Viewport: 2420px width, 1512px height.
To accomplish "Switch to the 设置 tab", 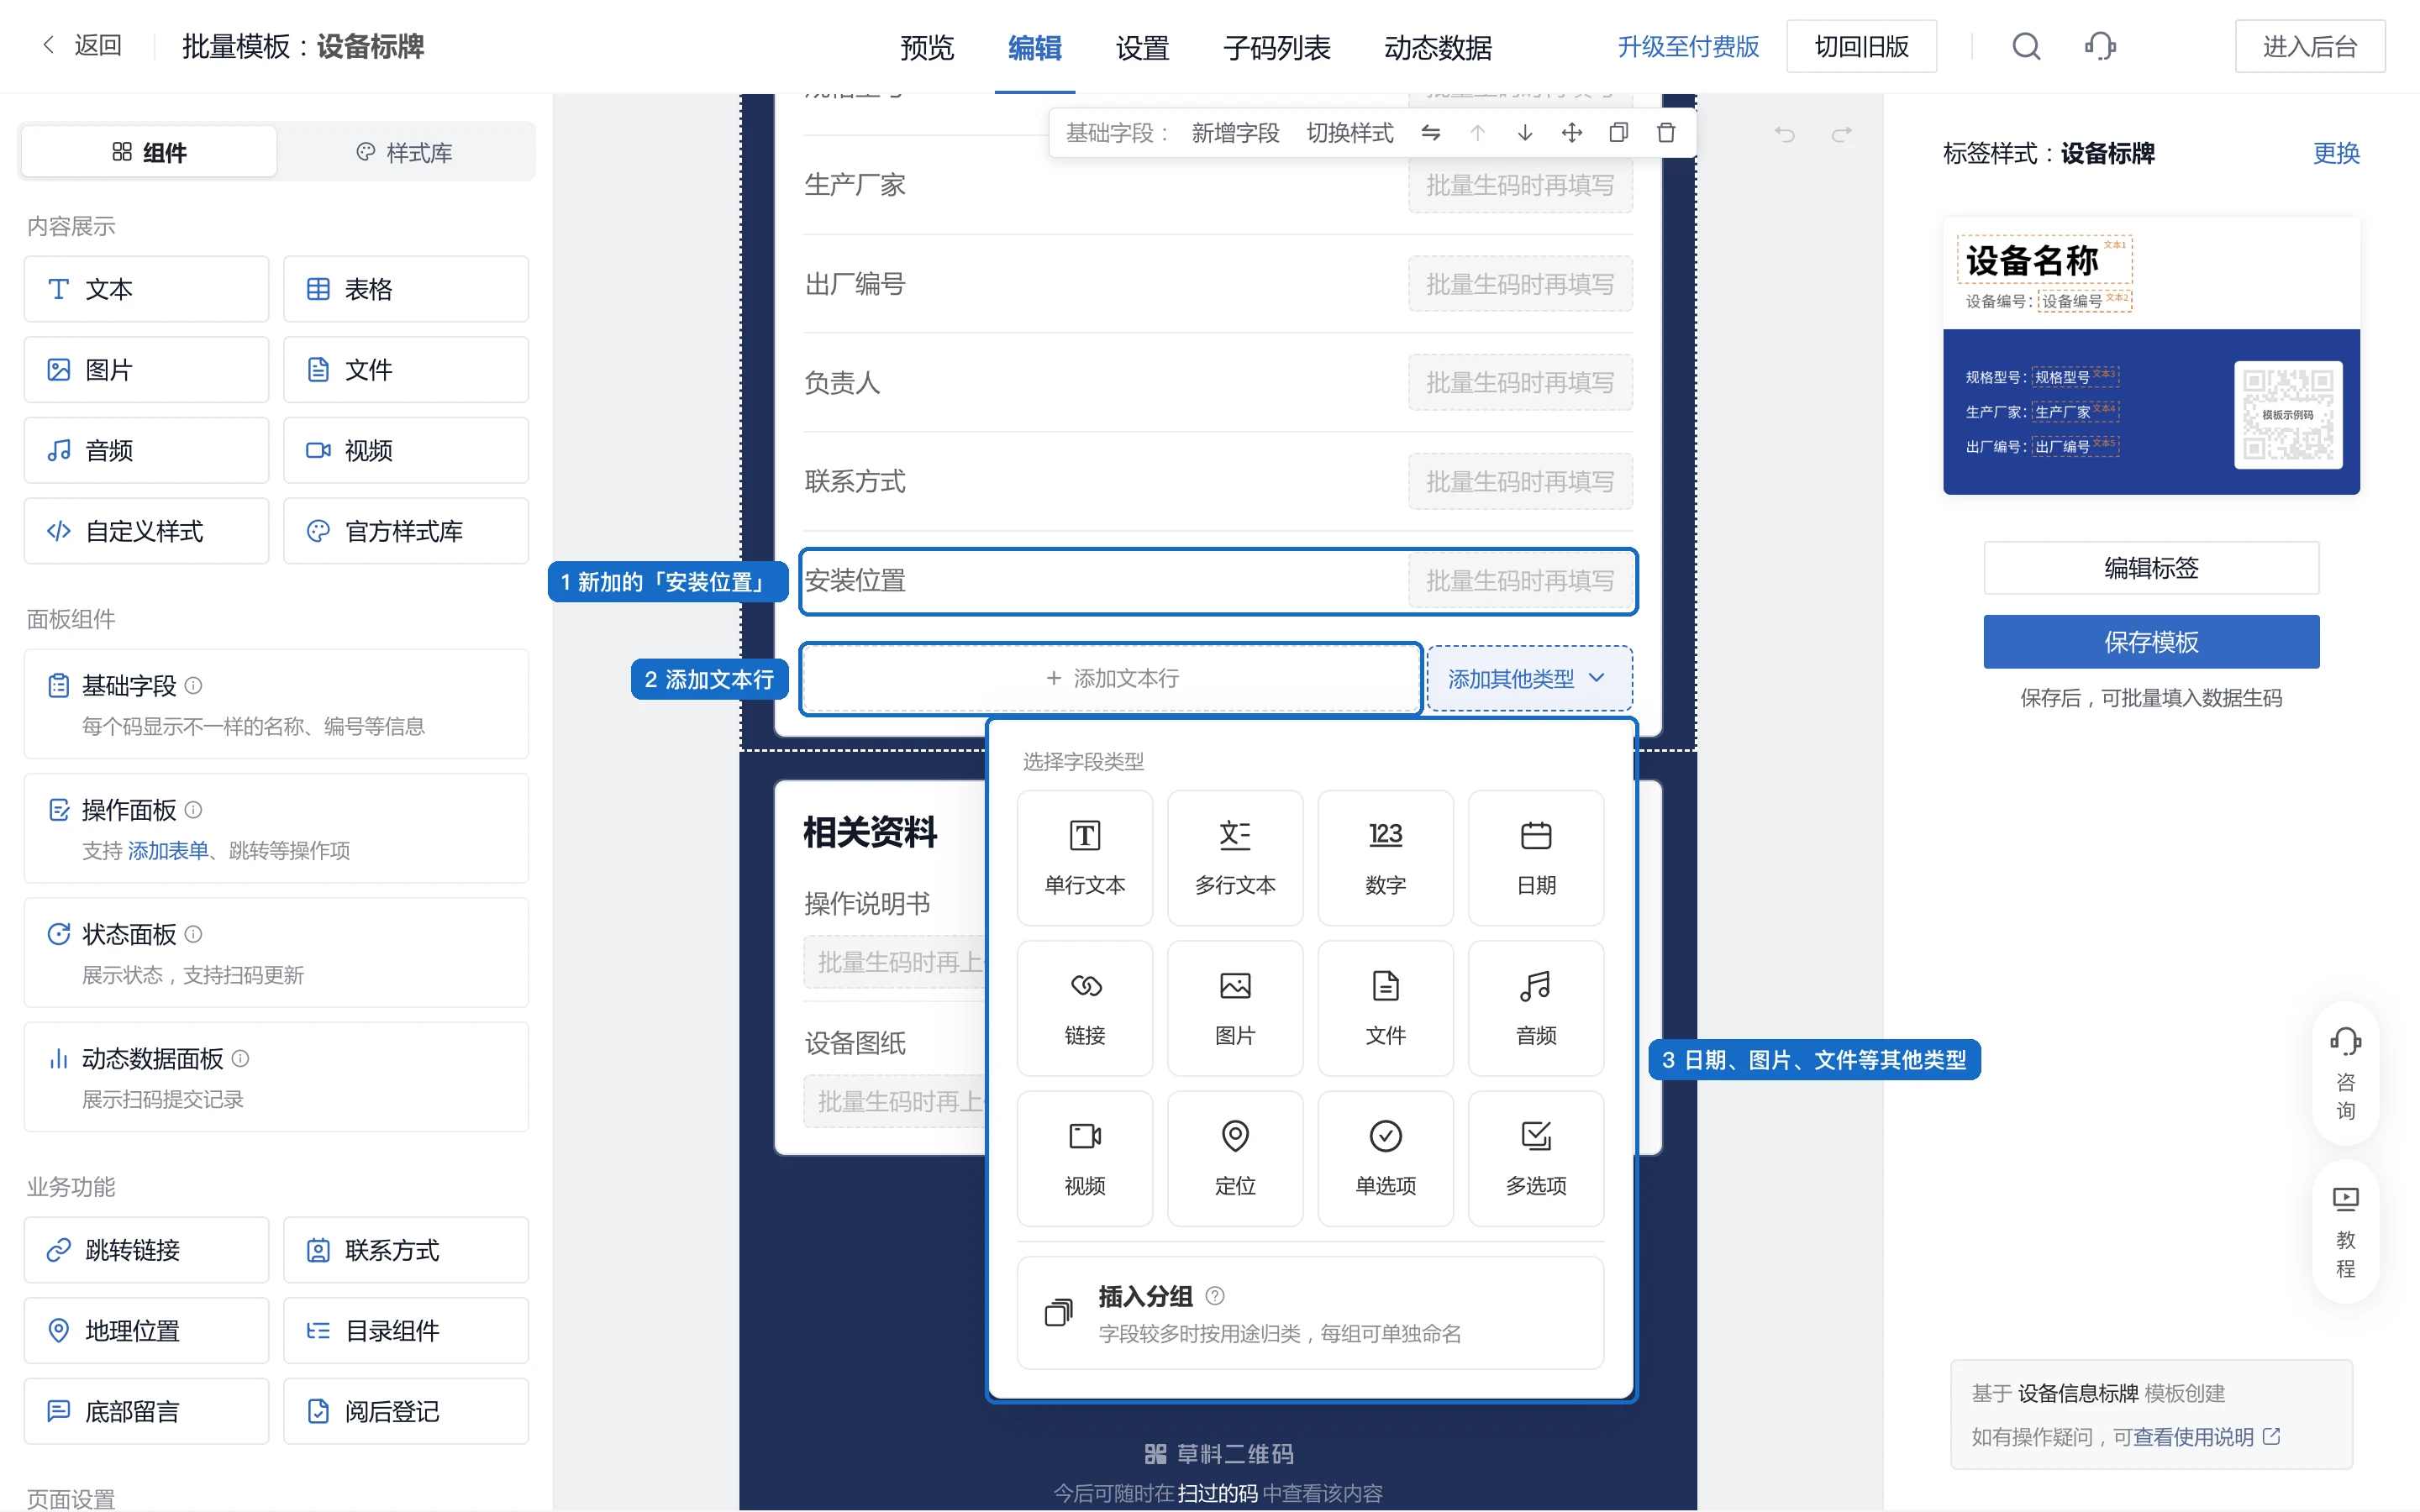I will point(1142,47).
